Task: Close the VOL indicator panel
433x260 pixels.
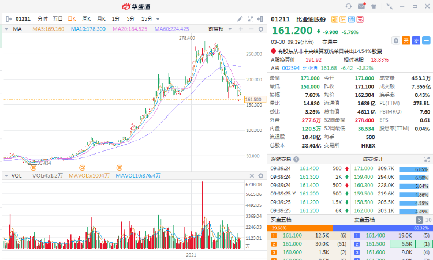Action: pyautogui.click(x=252, y=176)
